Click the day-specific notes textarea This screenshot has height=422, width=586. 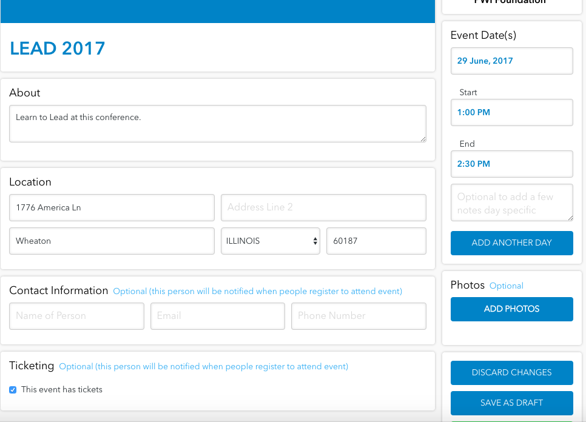[511, 203]
